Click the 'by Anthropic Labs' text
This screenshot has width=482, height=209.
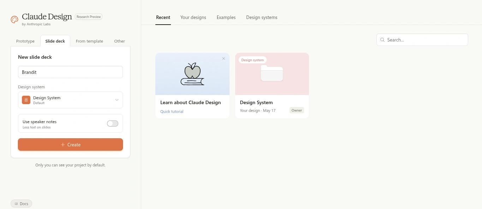pyautogui.click(x=36, y=24)
